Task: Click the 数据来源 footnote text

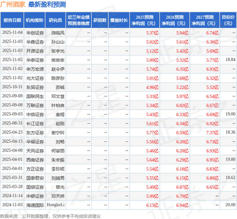Action: tap(50, 216)
